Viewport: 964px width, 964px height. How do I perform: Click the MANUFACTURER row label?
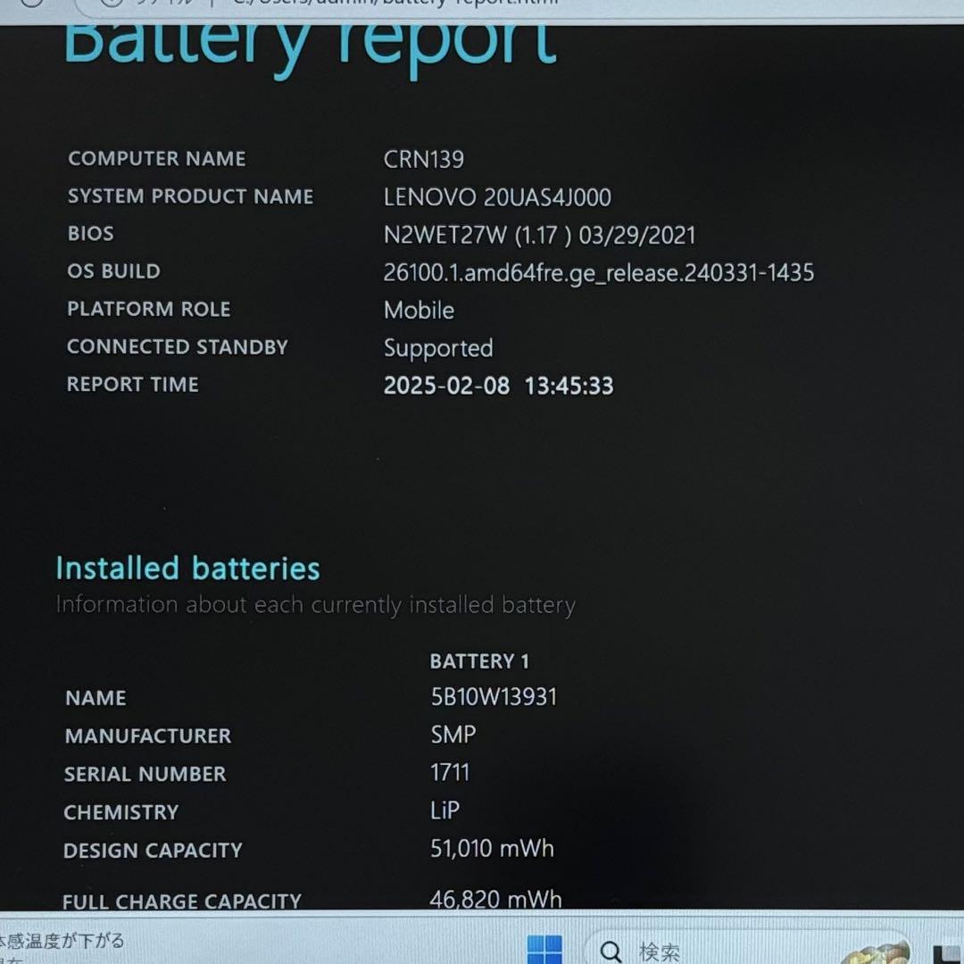click(148, 735)
